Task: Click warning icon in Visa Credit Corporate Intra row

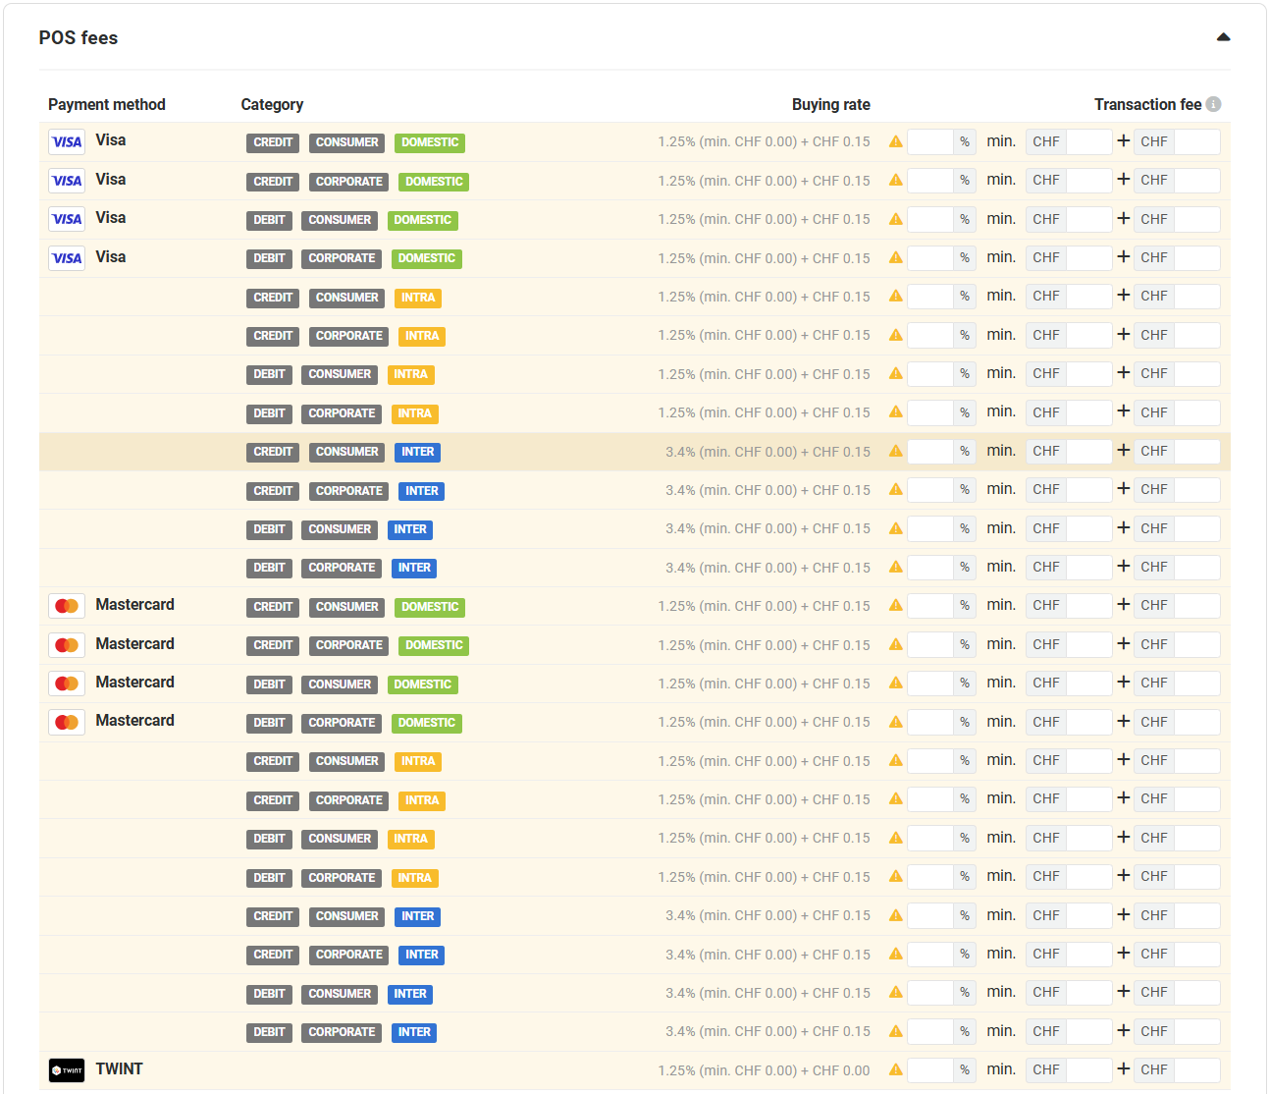Action: click(x=895, y=335)
